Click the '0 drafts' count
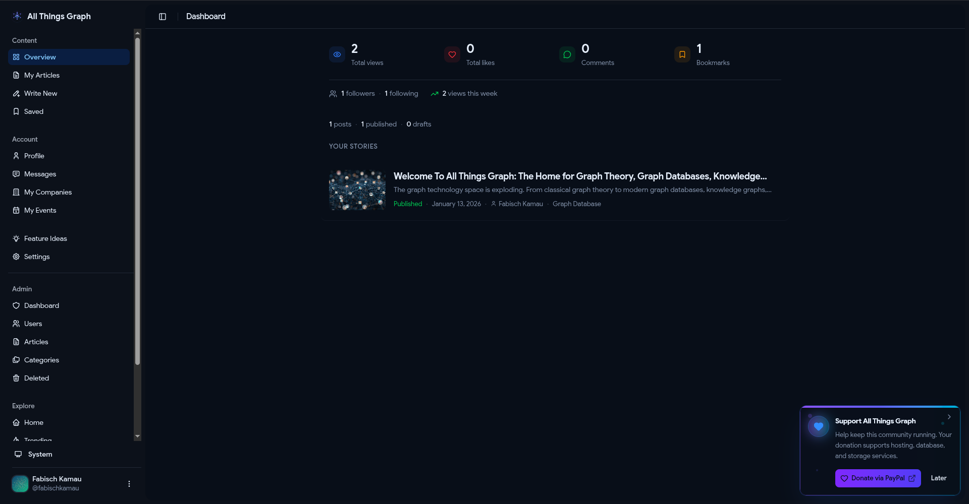Image resolution: width=969 pixels, height=504 pixels. pyautogui.click(x=419, y=124)
